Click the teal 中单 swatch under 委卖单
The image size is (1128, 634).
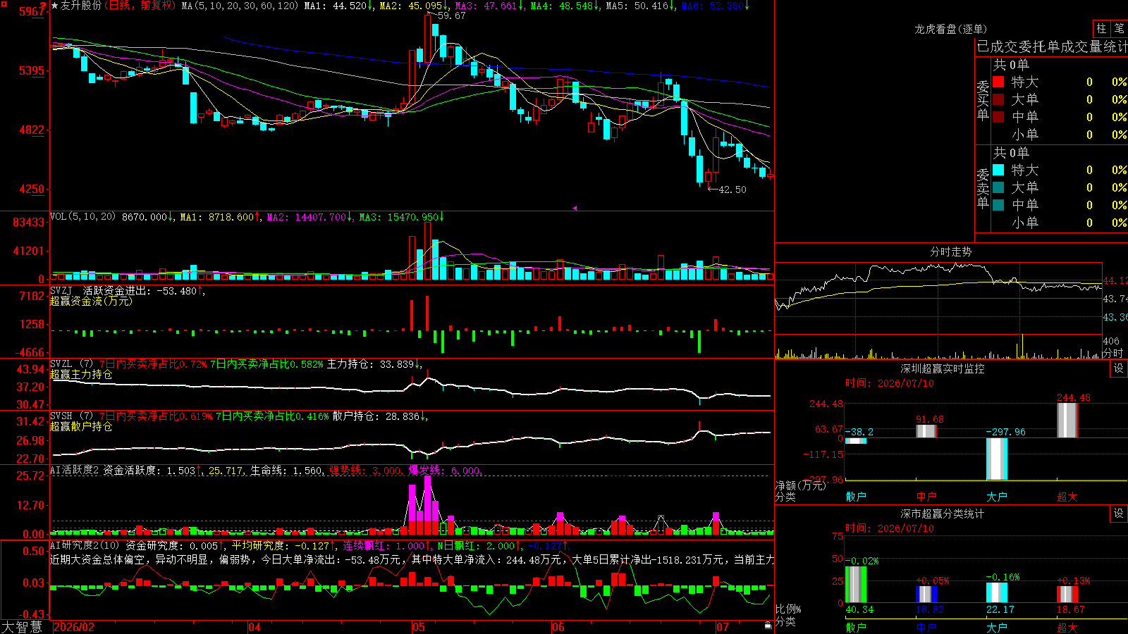(x=998, y=205)
